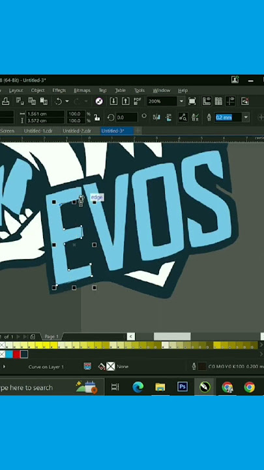The image size is (264, 470).
Task: Open the 200% zoom level dropdown
Action: click(x=181, y=101)
